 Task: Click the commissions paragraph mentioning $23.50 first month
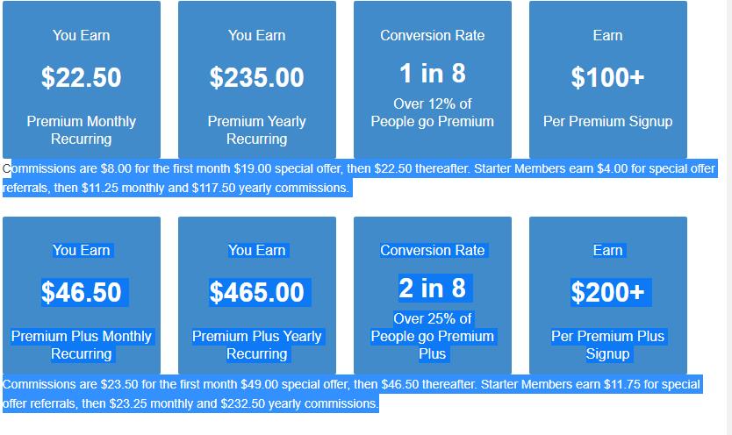[352, 394]
